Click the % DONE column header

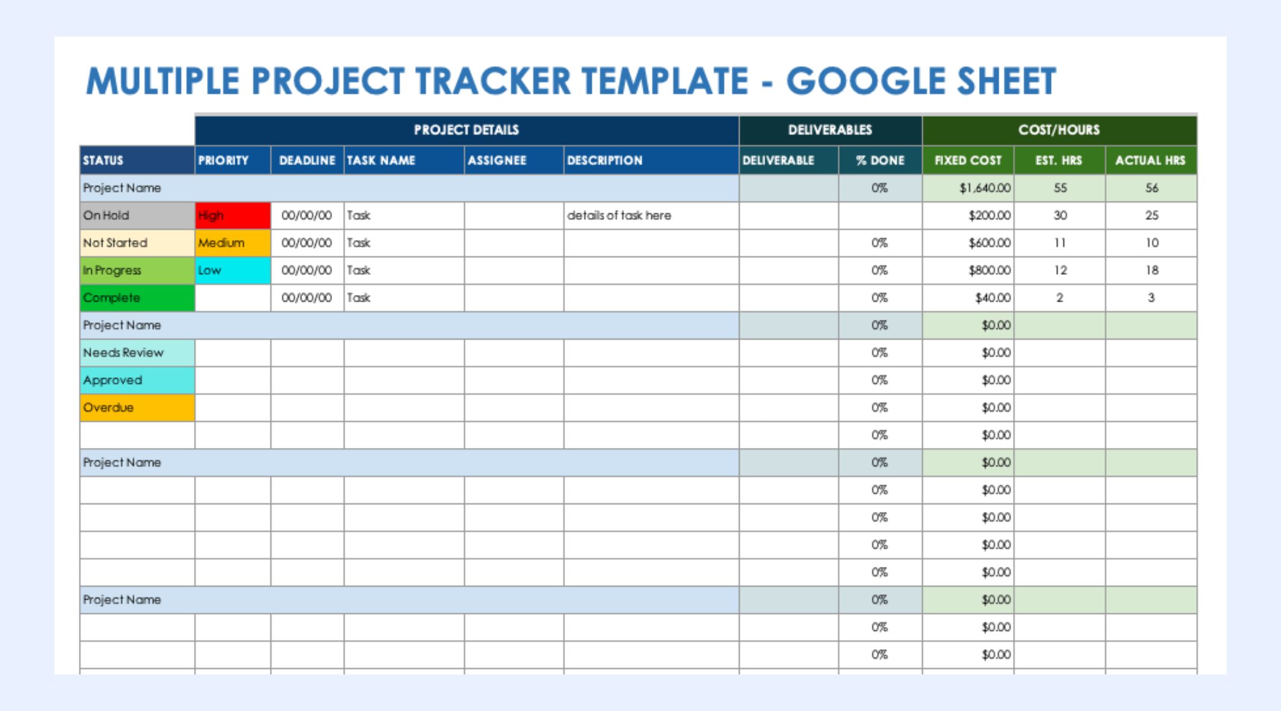pyautogui.click(x=880, y=161)
